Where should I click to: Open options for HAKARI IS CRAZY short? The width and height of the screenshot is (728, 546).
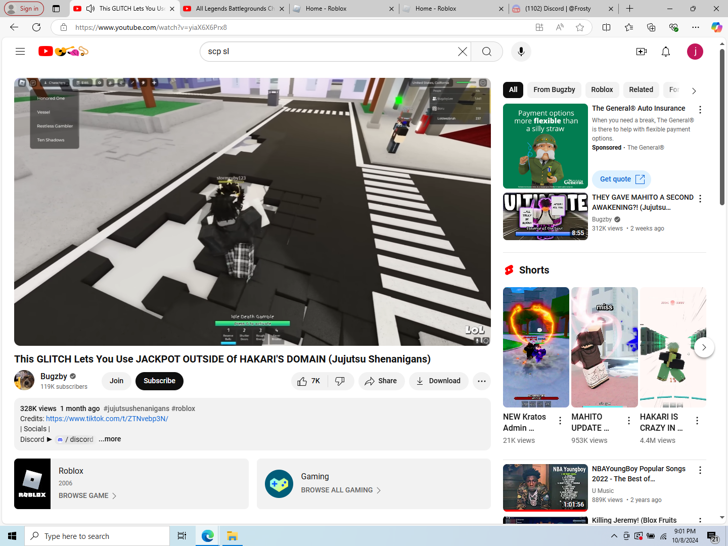coord(697,421)
